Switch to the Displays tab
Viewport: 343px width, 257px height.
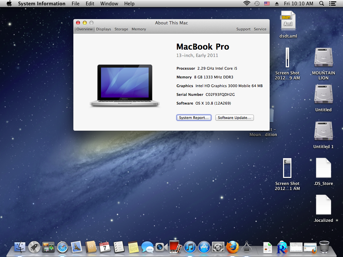pyautogui.click(x=104, y=29)
